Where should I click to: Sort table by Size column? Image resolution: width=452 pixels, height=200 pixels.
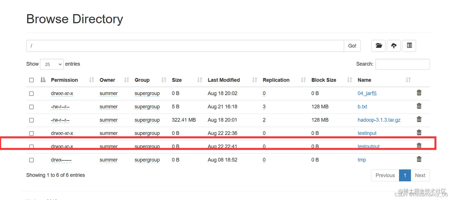(x=200, y=80)
